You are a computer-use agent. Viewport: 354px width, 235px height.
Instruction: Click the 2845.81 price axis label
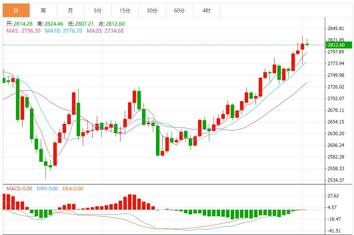(x=336, y=29)
